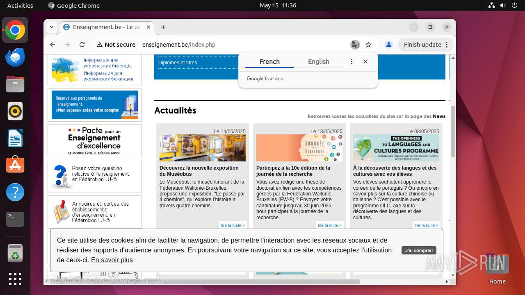The image size is (525, 295).
Task: Click date Le 08/05/2025
Action: [423, 131]
